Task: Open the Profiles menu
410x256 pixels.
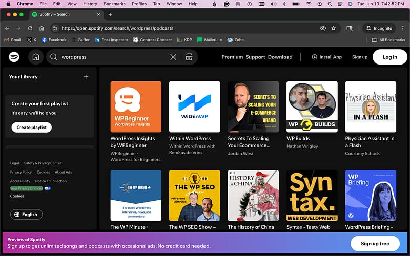Action: 139,4
